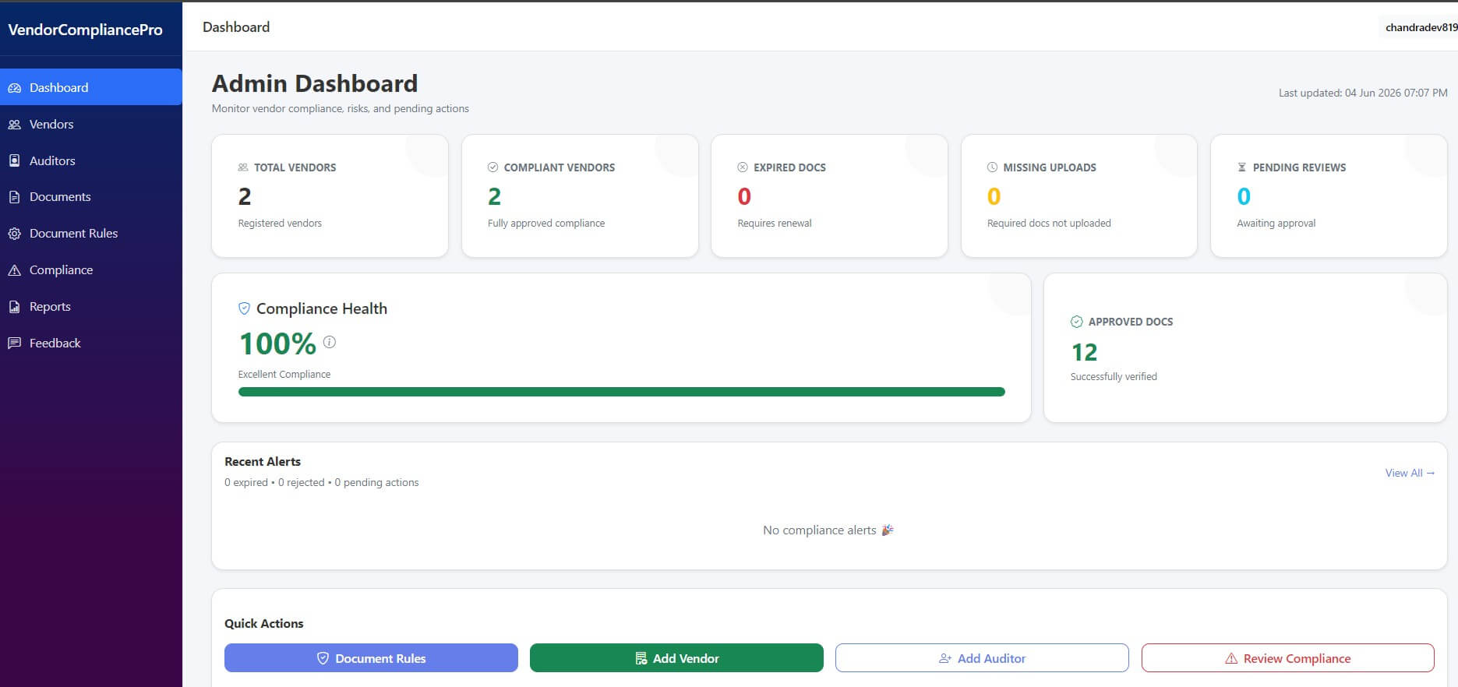This screenshot has width=1458, height=687.
Task: Open the Pending Reviews card
Action: [1329, 196]
